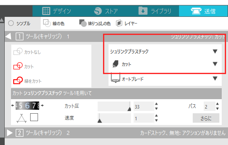This screenshot has width=228, height=145.
Task: Click the ストア S logo icon
Action: tap(98, 11)
